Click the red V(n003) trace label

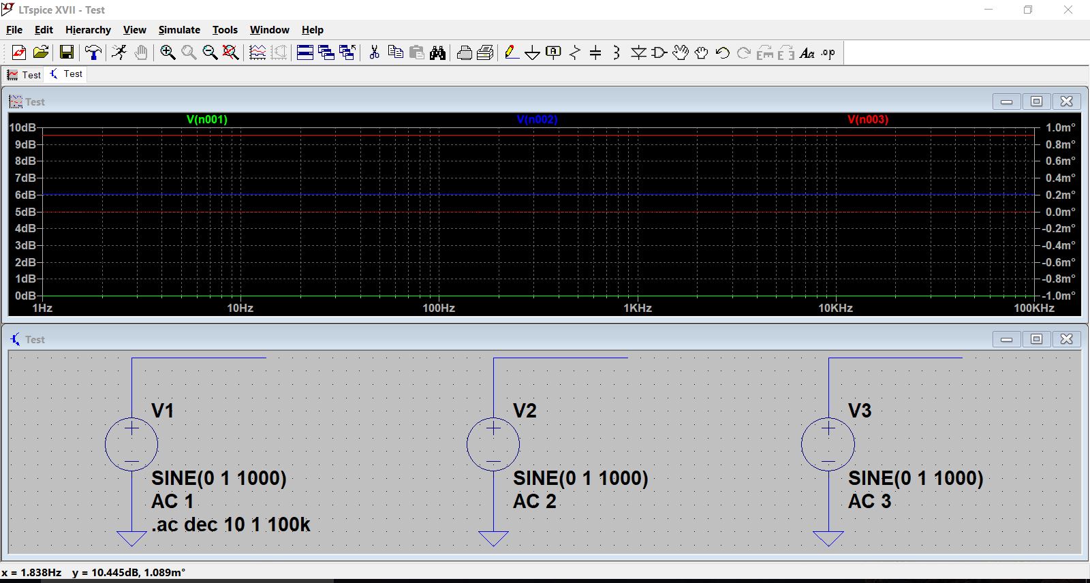[868, 119]
